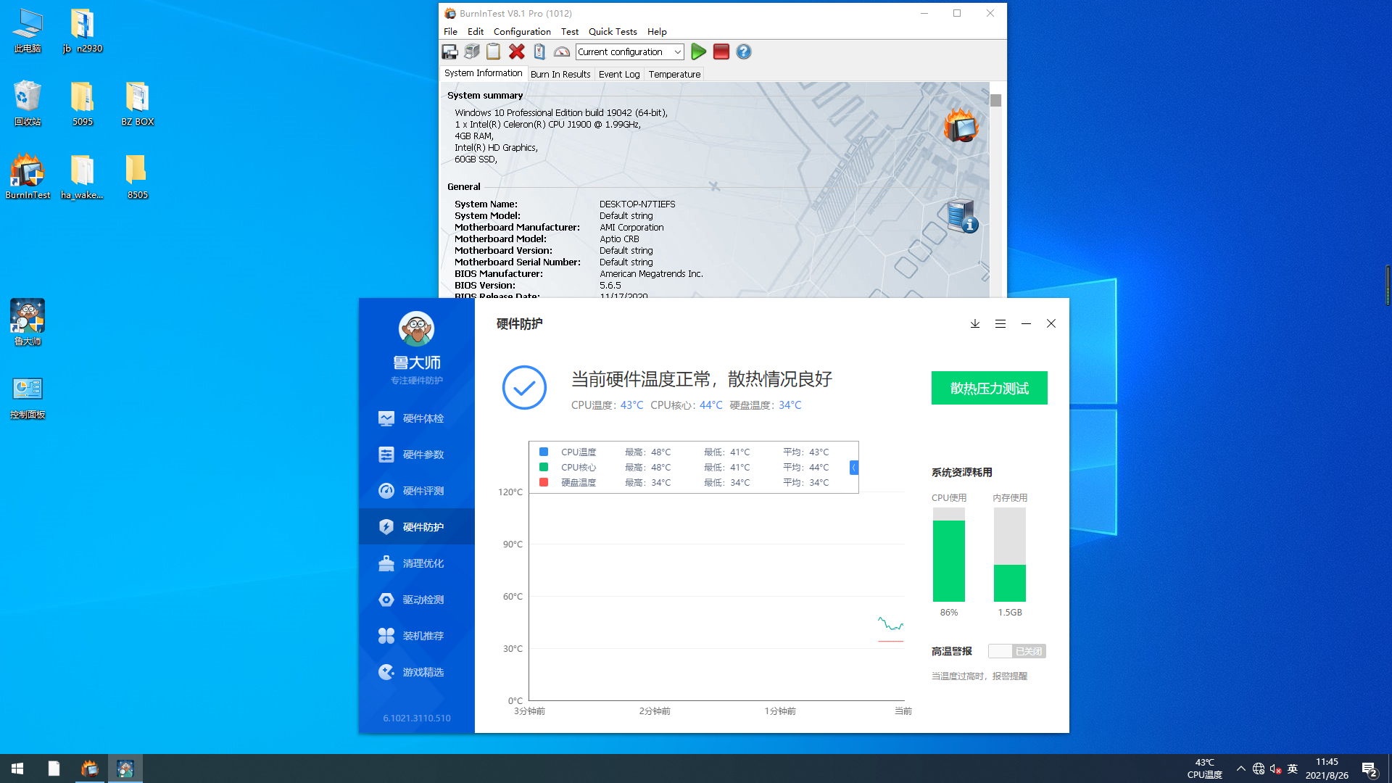Expand the BurnInTest Configuration menu

click(x=521, y=32)
